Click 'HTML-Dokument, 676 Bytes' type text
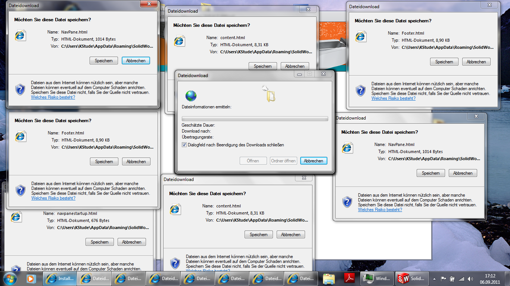 (83, 221)
